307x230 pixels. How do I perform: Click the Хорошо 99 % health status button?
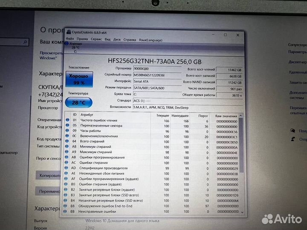(x=79, y=79)
